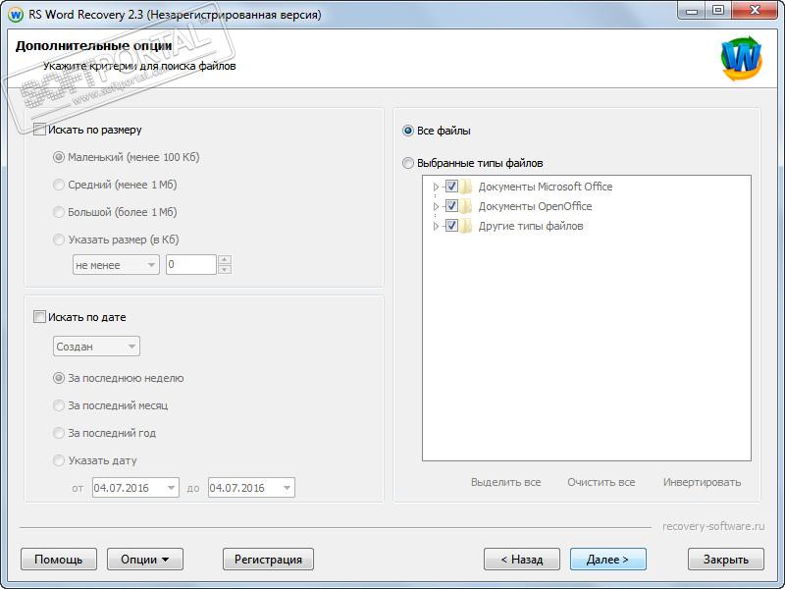Uncheck Документы Microsoft Office checkbox
The height and width of the screenshot is (589, 785).
[x=451, y=187]
